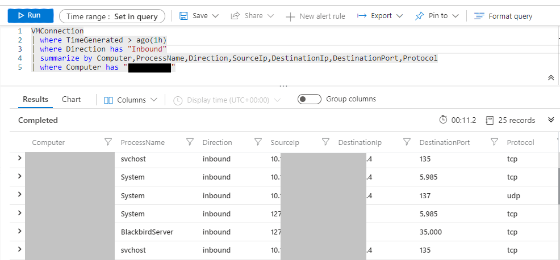This screenshot has width=560, height=260.
Task: Filter the Computer column
Action: tap(108, 142)
